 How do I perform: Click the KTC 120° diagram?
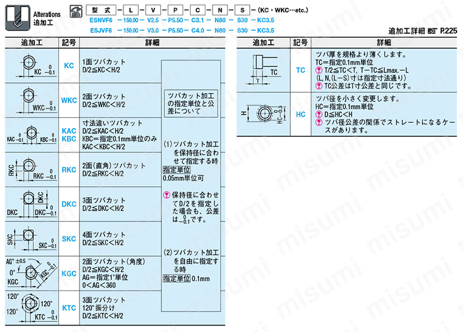pyautogui.click(x=32, y=308)
